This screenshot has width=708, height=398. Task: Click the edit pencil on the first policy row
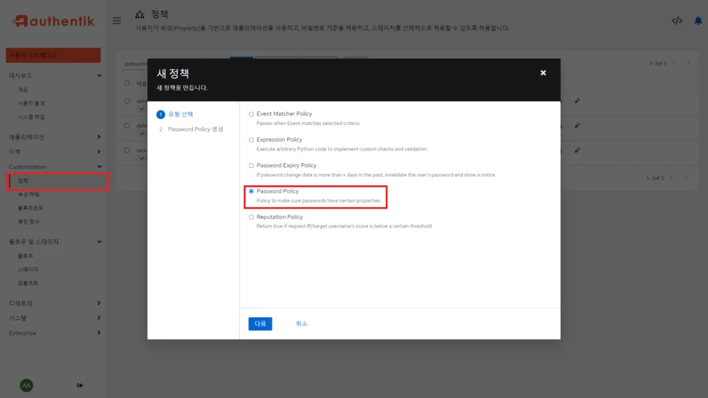tap(578, 101)
